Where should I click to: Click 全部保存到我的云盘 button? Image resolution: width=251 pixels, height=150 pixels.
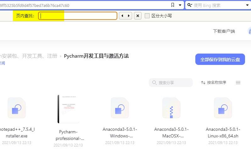pos(220,59)
